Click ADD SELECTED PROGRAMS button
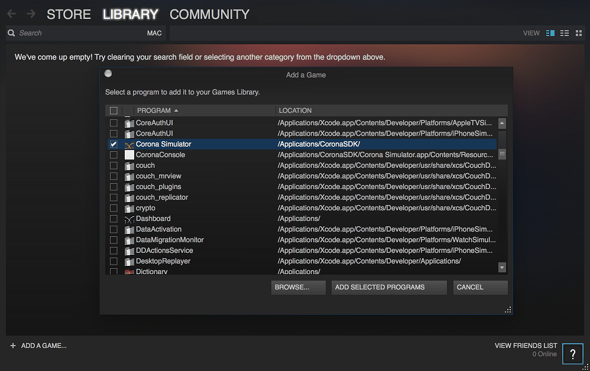The image size is (590, 371). [x=388, y=287]
